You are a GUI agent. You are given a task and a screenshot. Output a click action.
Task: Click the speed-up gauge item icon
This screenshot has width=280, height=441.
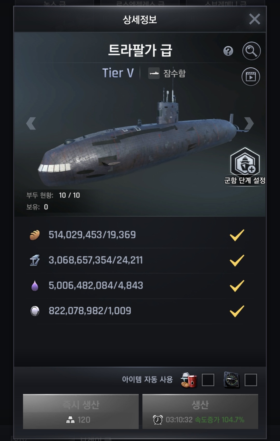(231, 380)
